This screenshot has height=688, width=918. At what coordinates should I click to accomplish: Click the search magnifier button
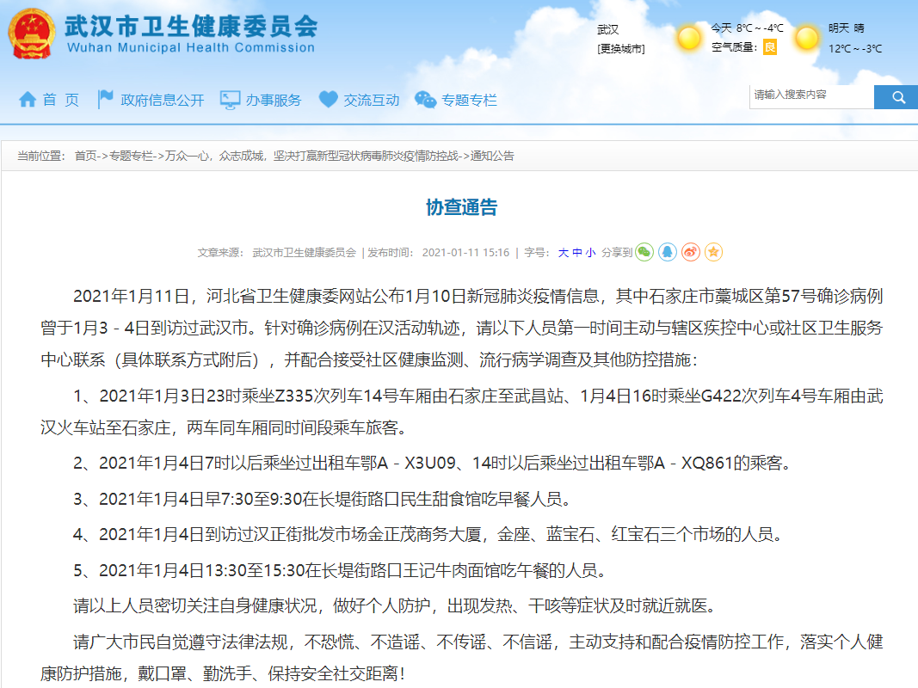pos(896,97)
